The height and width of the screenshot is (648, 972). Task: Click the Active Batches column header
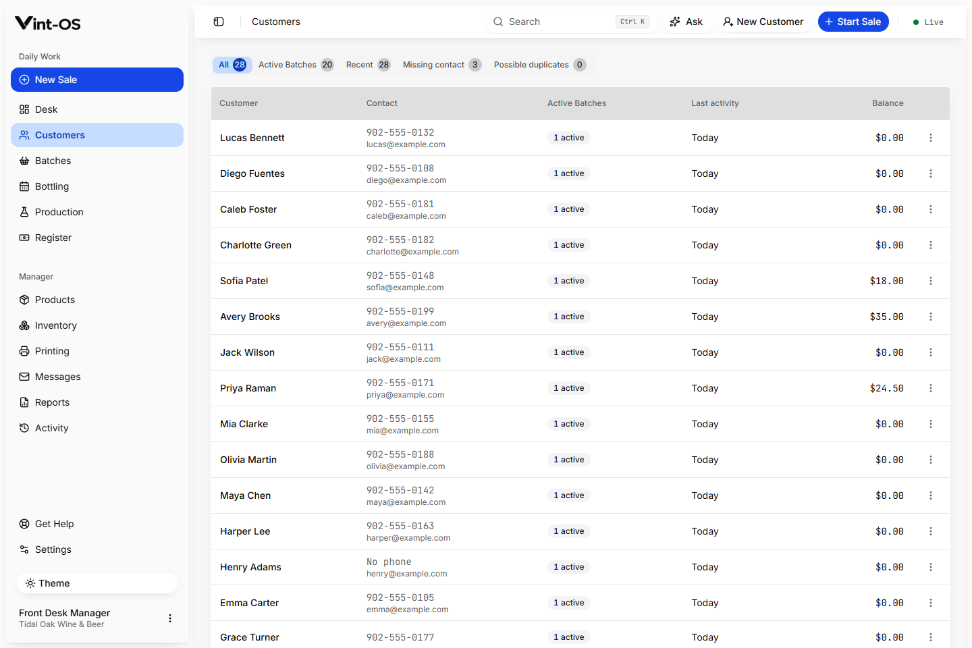(576, 103)
